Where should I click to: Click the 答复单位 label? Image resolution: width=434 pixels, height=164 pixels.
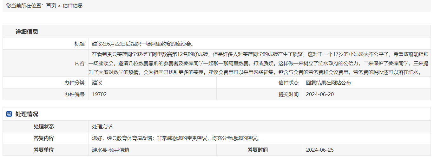pos(44,150)
